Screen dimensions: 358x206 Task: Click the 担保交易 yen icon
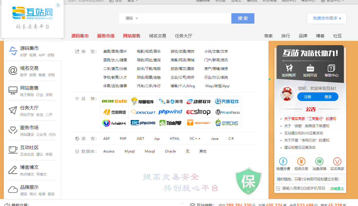pos(301,161)
